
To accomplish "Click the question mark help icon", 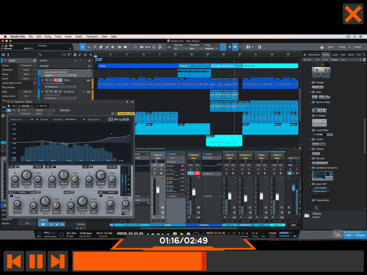I will 135,47.
